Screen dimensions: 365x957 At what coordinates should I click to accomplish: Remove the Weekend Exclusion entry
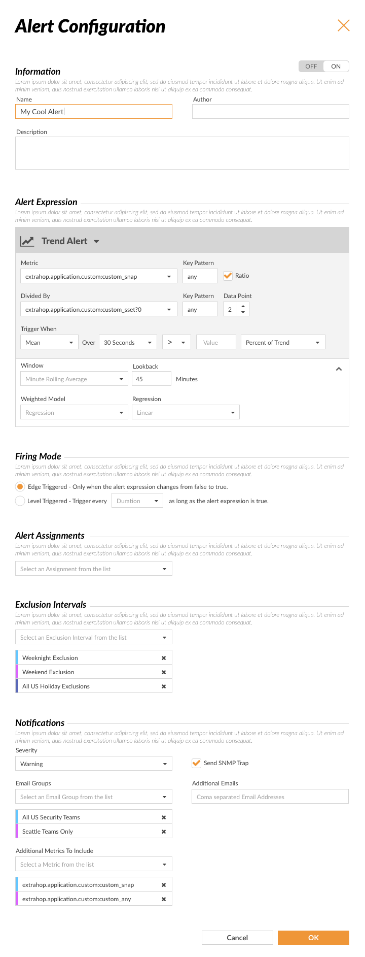click(164, 672)
